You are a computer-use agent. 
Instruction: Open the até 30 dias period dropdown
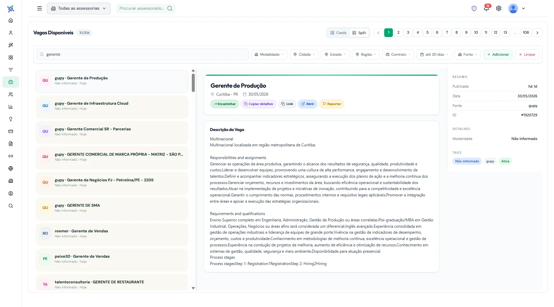tap(434, 54)
